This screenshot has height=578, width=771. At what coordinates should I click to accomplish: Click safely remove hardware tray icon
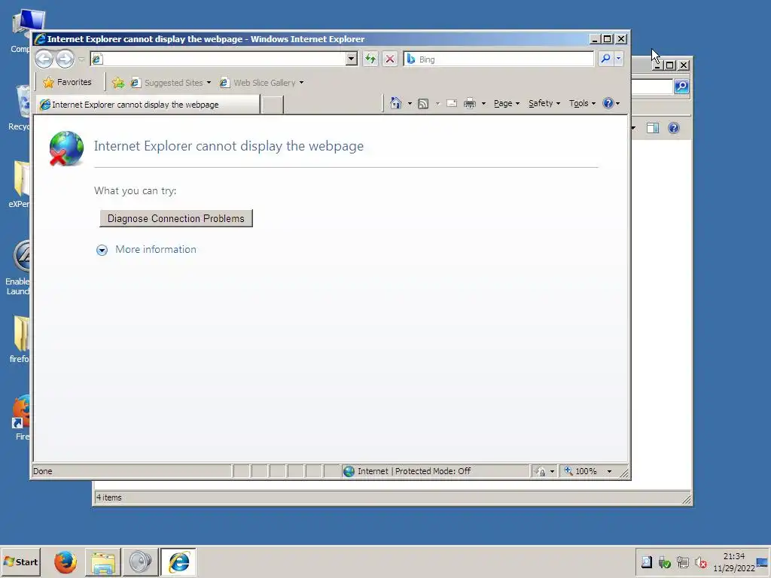(x=664, y=562)
